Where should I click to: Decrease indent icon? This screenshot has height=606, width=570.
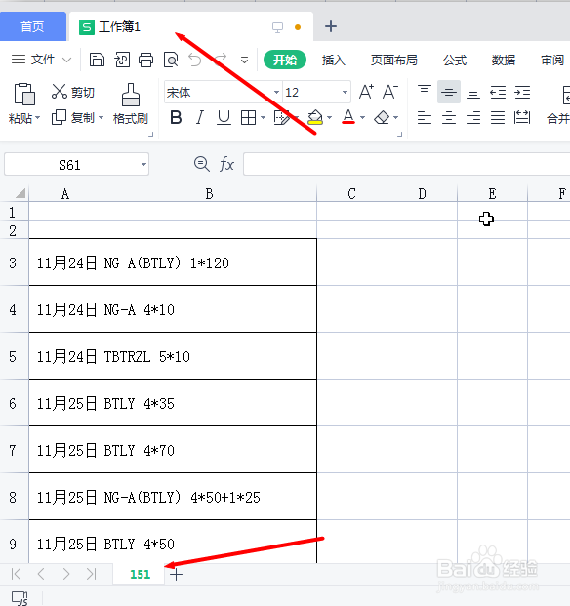point(498,93)
